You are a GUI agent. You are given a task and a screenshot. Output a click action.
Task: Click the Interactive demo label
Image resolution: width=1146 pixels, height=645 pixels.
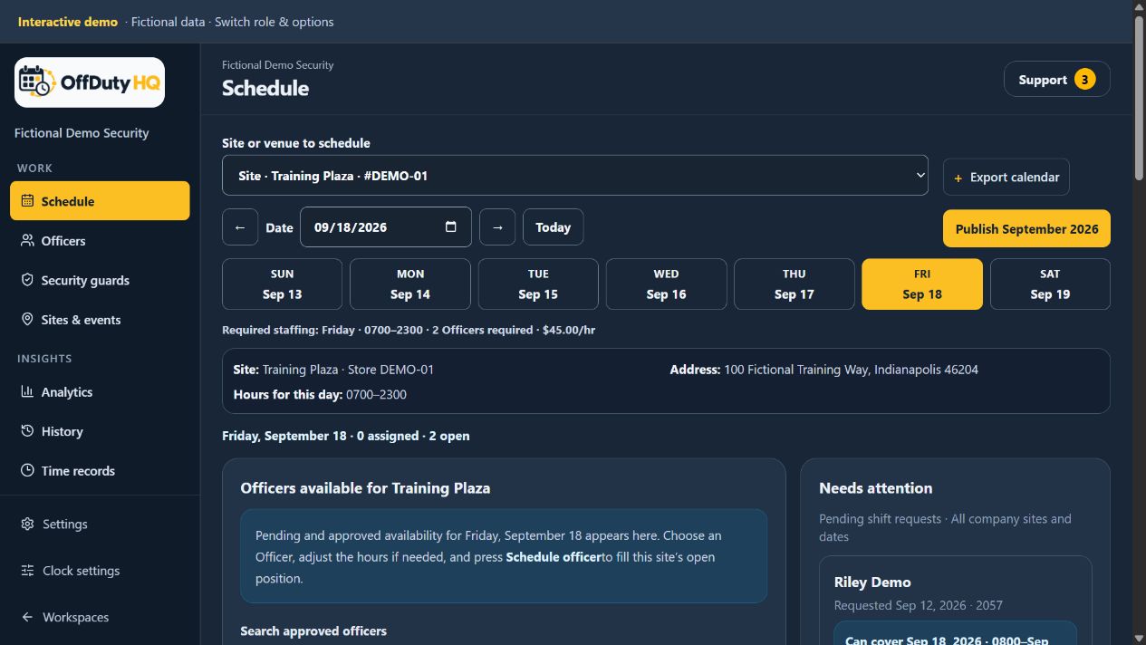coord(68,22)
